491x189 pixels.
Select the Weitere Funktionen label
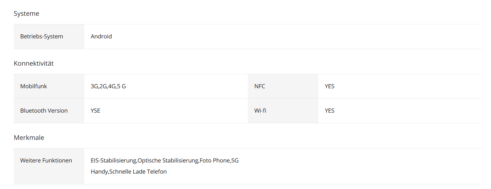tap(46, 161)
